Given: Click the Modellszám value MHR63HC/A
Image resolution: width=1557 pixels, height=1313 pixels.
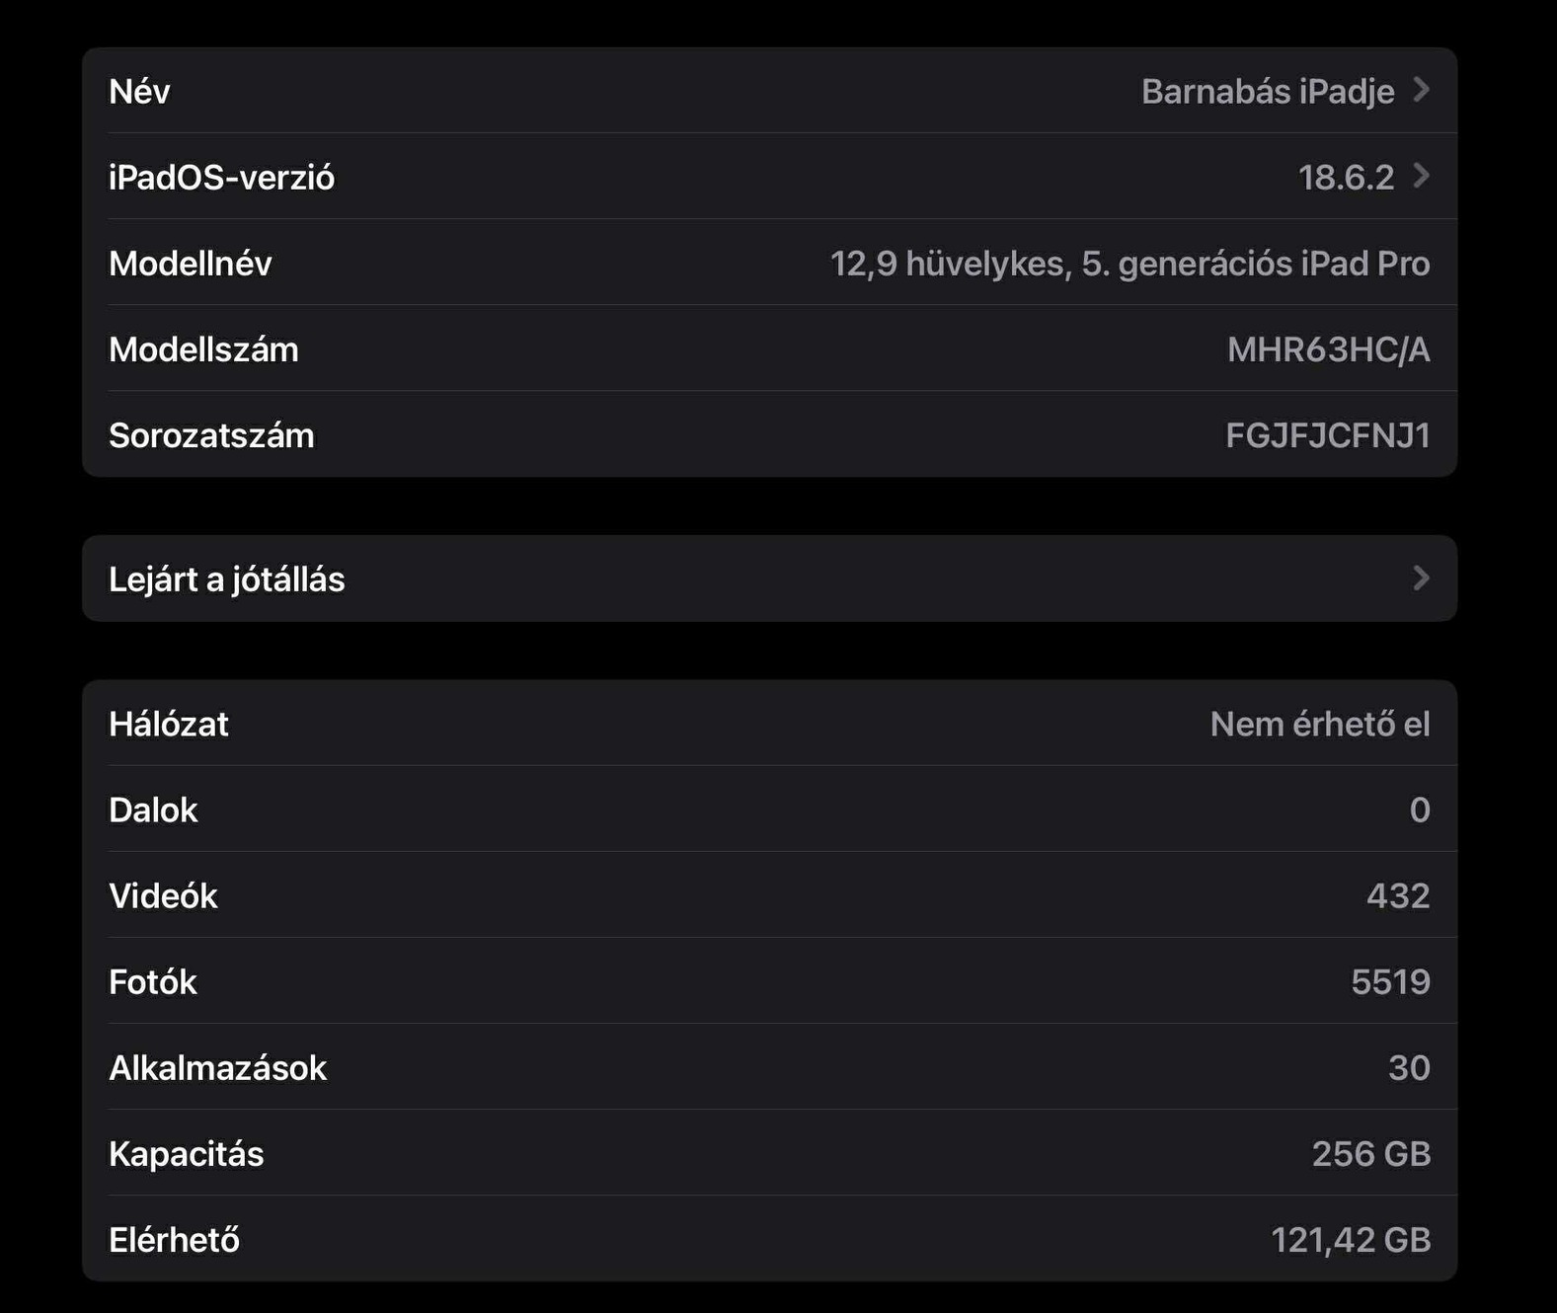Looking at the screenshot, I should pos(1328,349).
